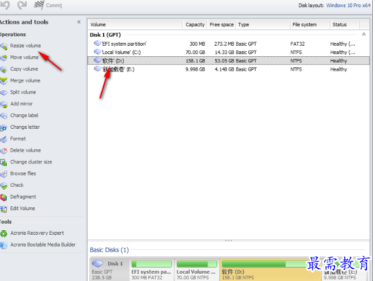Click the Acronis Bootable Media Builder icon

4,245
